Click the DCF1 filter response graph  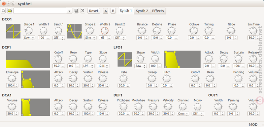[28, 59]
